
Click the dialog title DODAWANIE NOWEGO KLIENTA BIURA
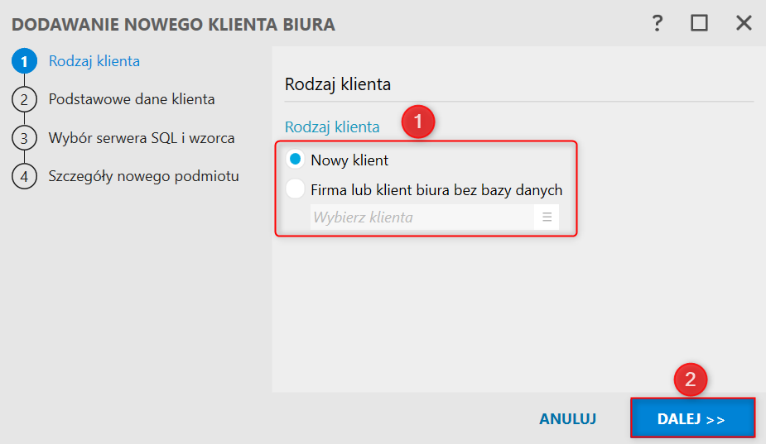[x=173, y=24]
